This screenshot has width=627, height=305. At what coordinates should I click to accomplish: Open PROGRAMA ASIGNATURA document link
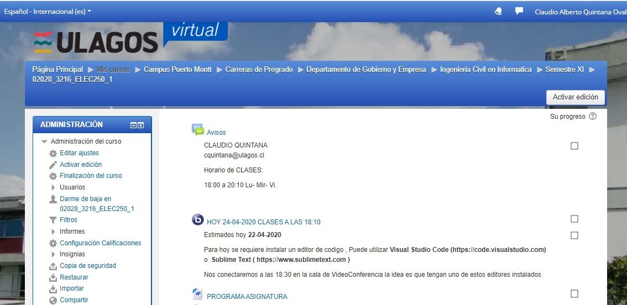point(247,297)
